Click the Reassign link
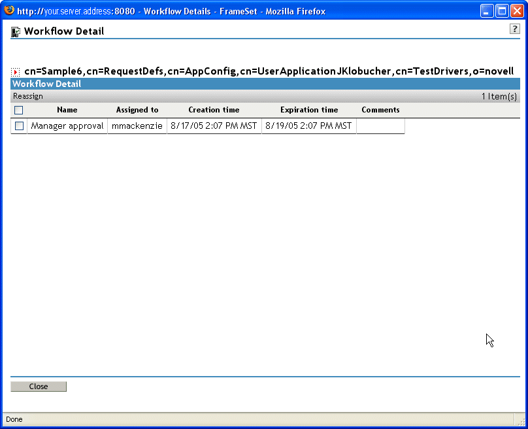 tap(28, 96)
